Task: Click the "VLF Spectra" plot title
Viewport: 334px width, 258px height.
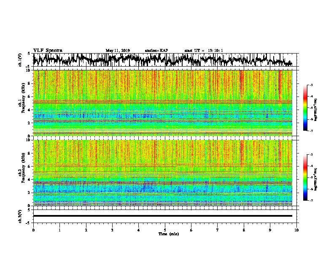Action: 48,51
